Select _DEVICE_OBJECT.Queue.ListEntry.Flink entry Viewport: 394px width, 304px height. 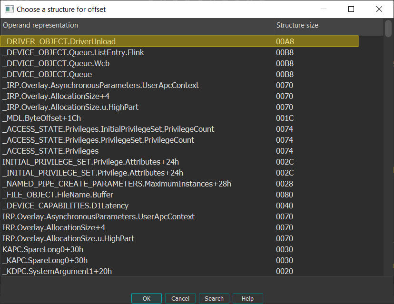[73, 52]
